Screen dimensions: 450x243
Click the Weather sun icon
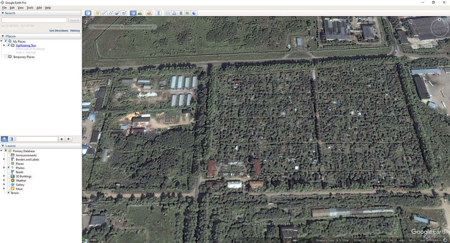point(13,181)
